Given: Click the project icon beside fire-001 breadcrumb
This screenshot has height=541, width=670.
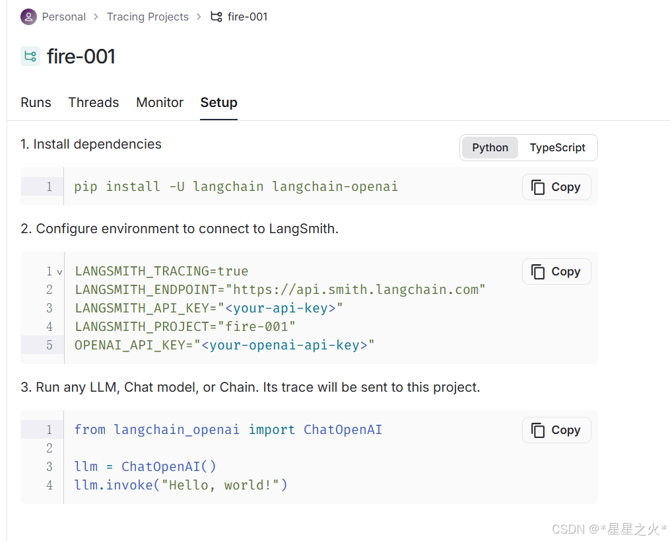Looking at the screenshot, I should [217, 17].
